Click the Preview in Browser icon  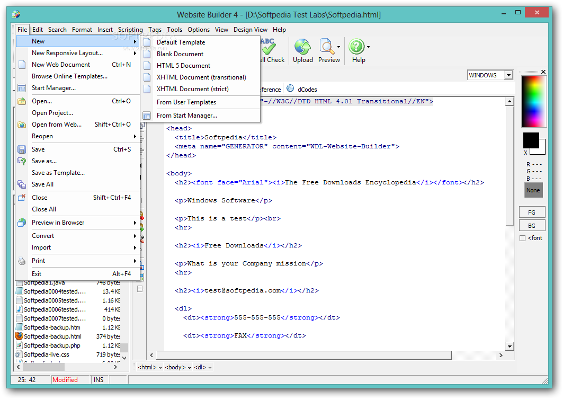(22, 223)
